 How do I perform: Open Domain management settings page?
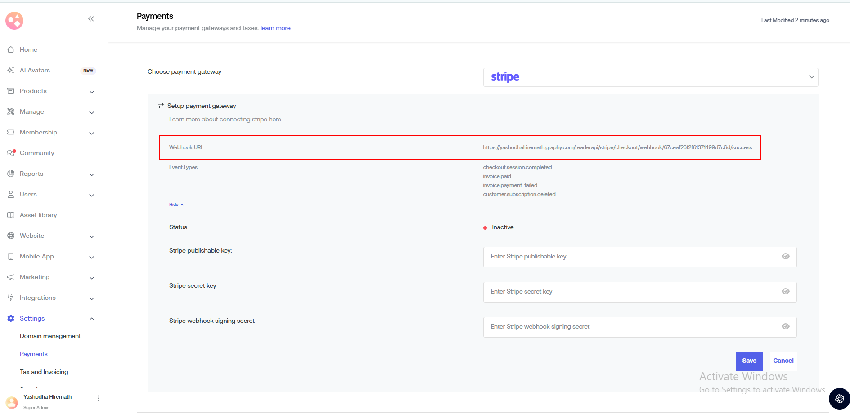(x=50, y=336)
